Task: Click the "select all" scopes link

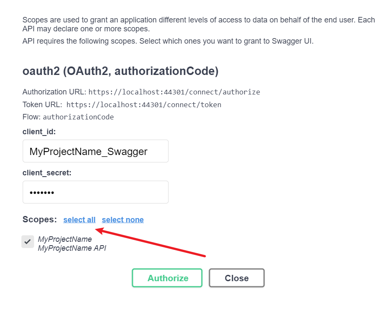Action: point(80,219)
